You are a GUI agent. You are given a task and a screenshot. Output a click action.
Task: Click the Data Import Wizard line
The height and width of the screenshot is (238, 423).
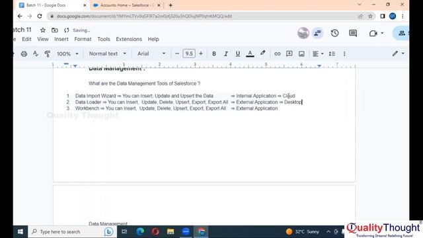pyautogui.click(x=185, y=96)
